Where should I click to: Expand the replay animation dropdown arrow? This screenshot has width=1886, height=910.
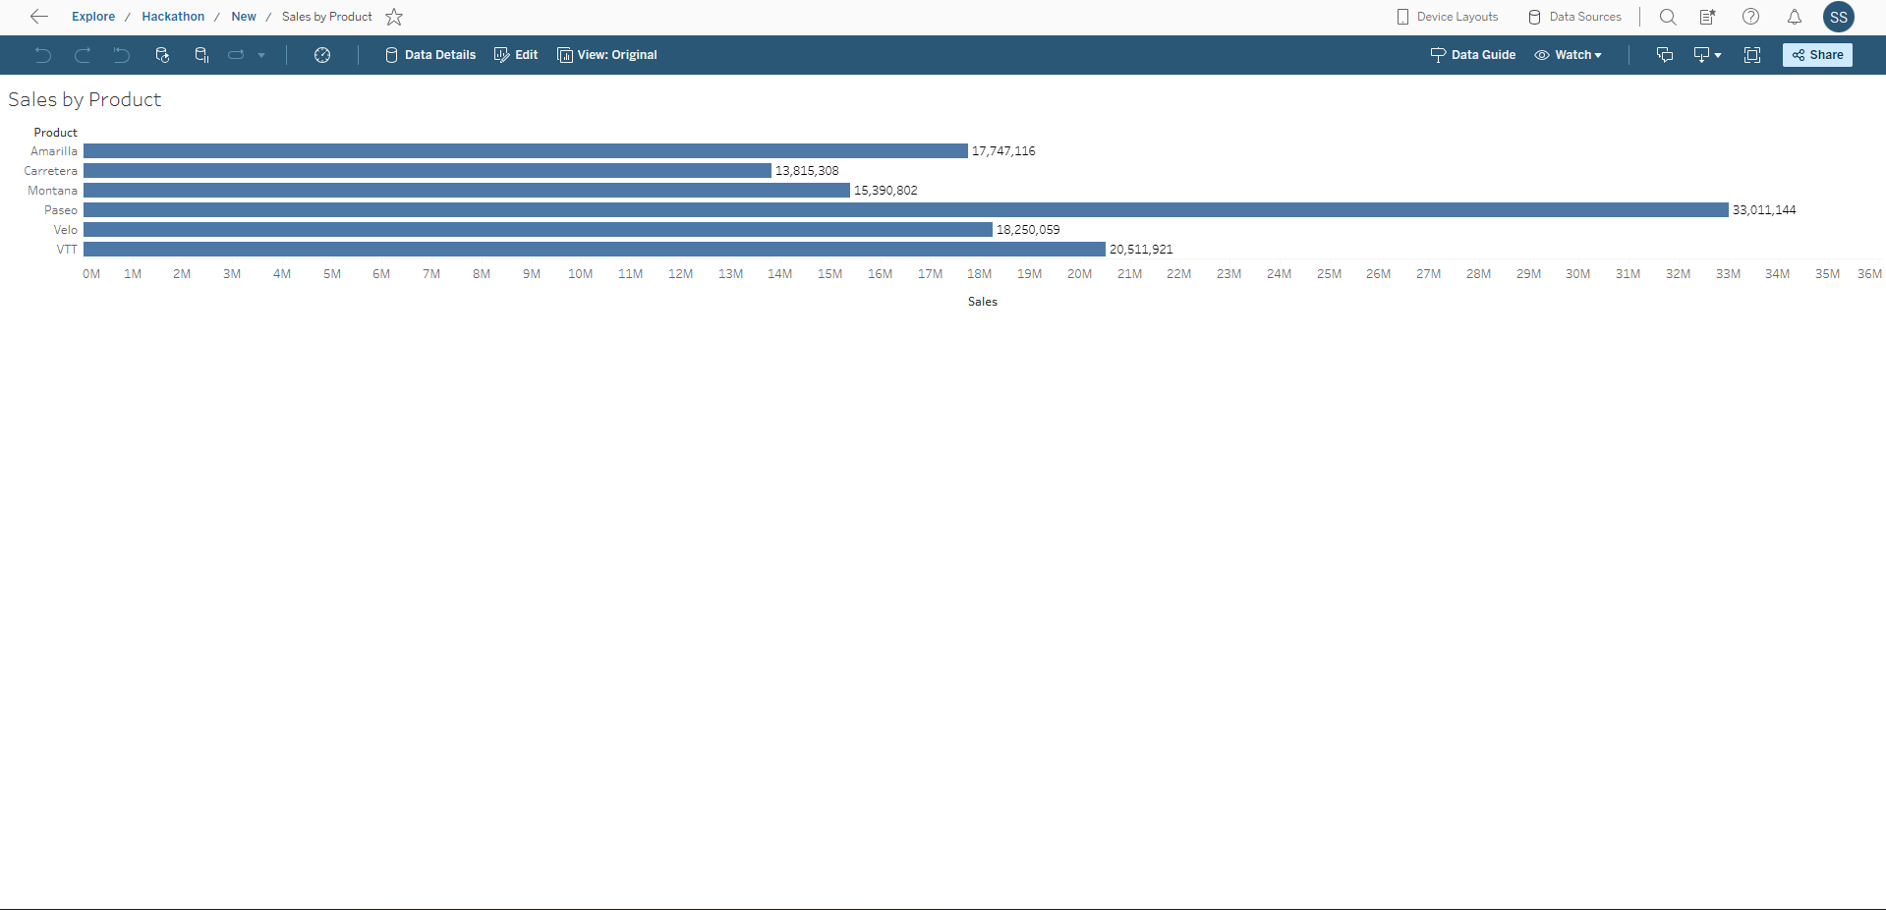[x=261, y=55]
